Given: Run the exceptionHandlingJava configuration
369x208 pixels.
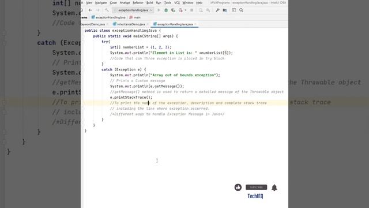Looking at the screenshot, I should 159,10.
